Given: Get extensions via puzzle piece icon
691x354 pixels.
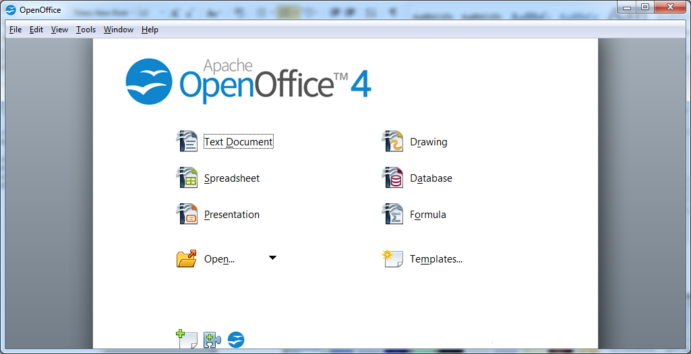Looking at the screenshot, I should pyautogui.click(x=212, y=341).
